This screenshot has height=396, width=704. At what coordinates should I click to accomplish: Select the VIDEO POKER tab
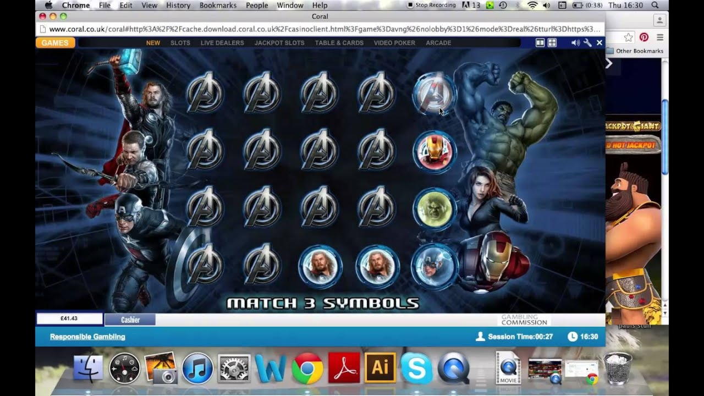point(394,43)
